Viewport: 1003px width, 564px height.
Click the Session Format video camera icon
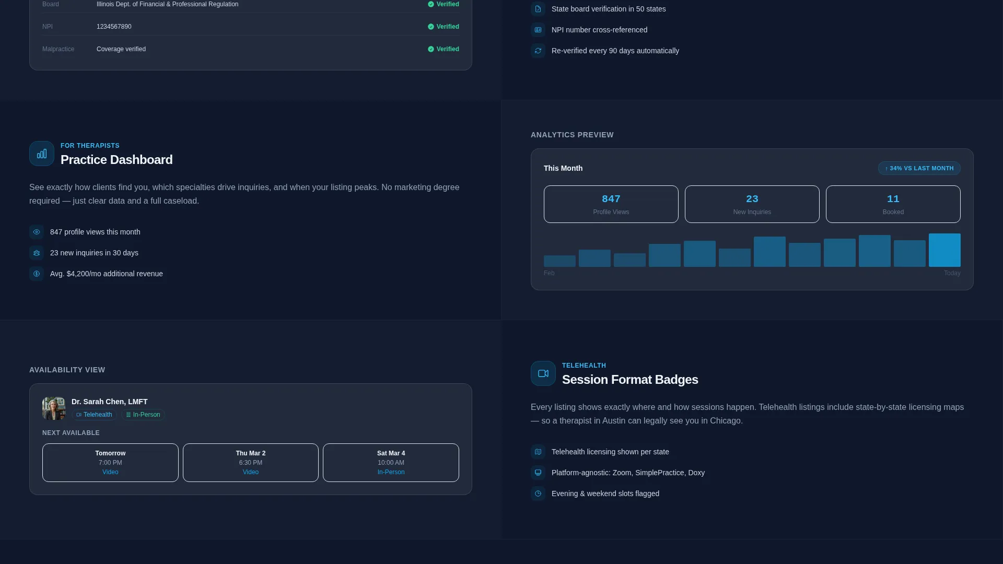click(x=543, y=373)
